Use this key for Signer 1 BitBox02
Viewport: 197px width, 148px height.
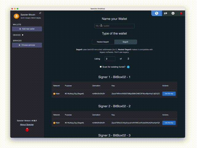169,94
